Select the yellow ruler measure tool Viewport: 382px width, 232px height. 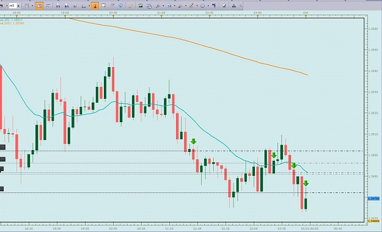tap(131, 5)
